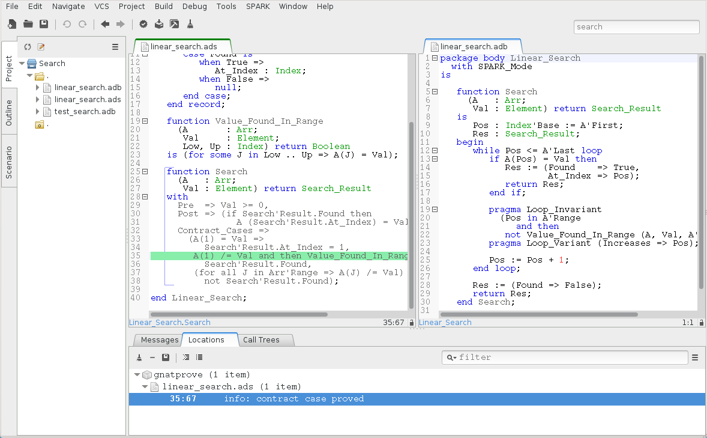Fold the pragma Loop_Invariant block at line 19

435,210
